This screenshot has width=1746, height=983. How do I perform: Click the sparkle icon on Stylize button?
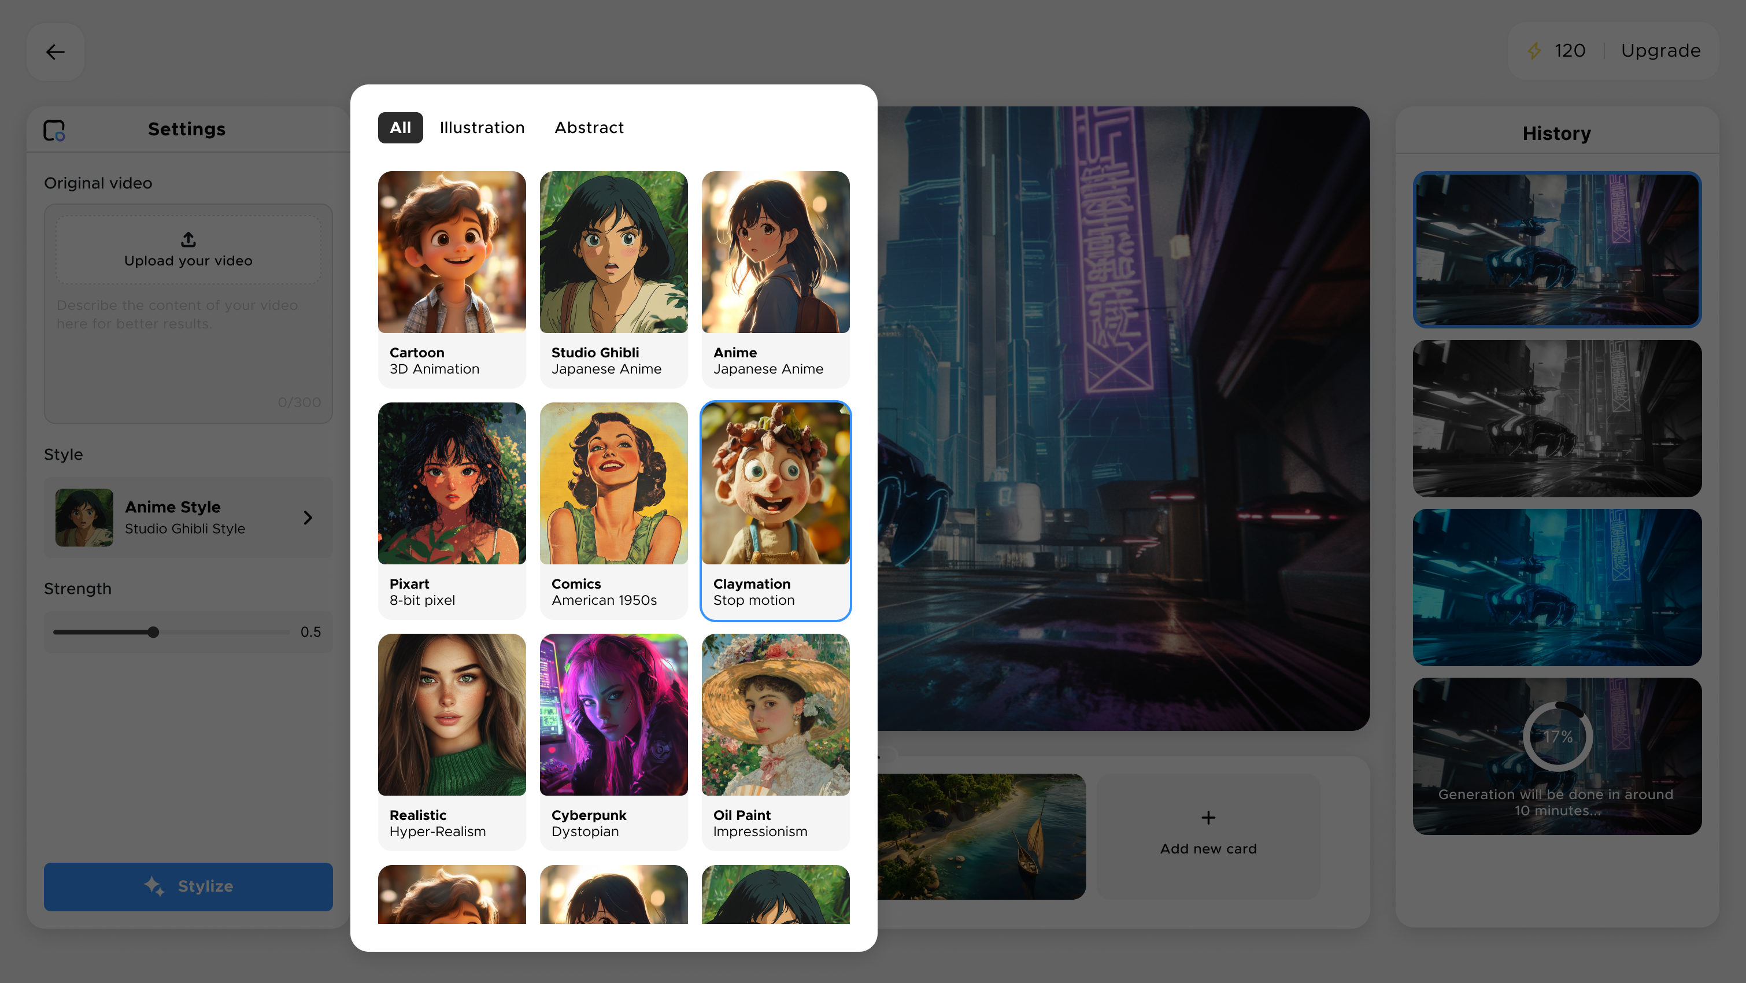154,886
